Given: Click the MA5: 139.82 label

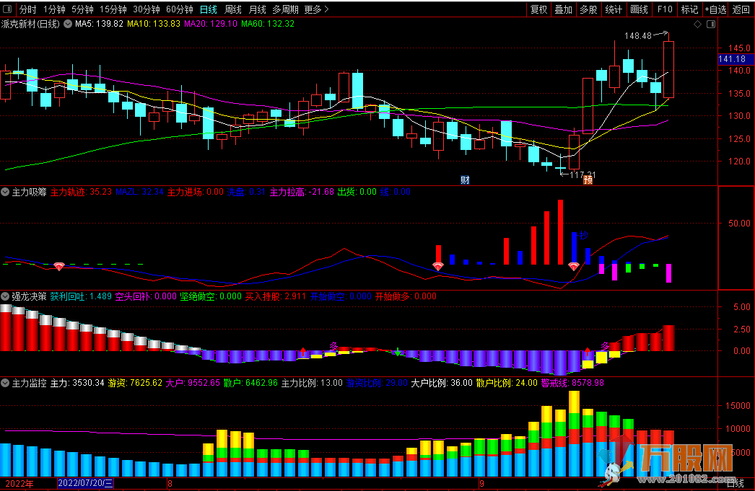Looking at the screenshot, I should click(x=99, y=24).
